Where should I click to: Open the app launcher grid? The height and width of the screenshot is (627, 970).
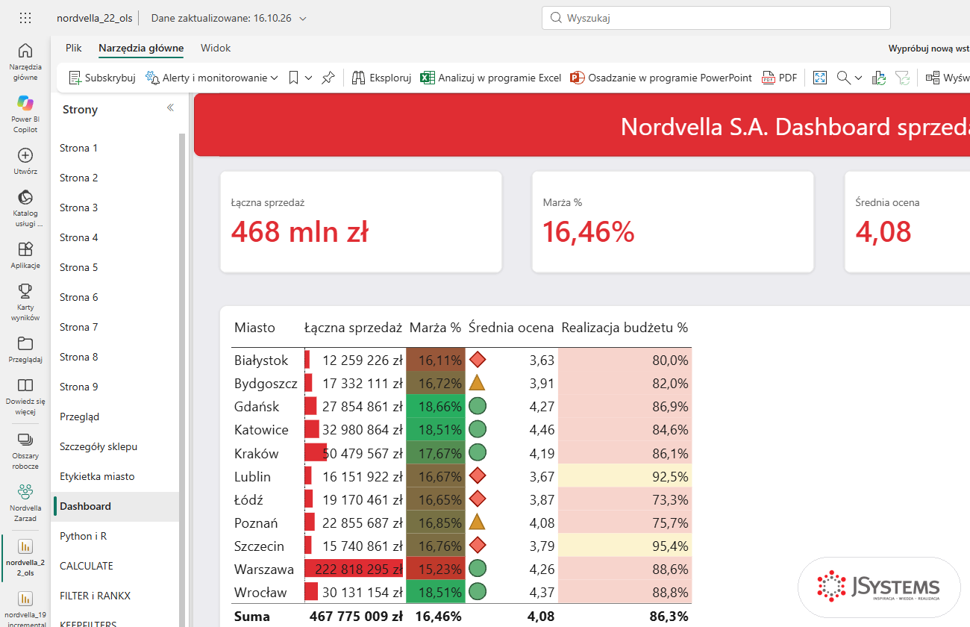25,18
